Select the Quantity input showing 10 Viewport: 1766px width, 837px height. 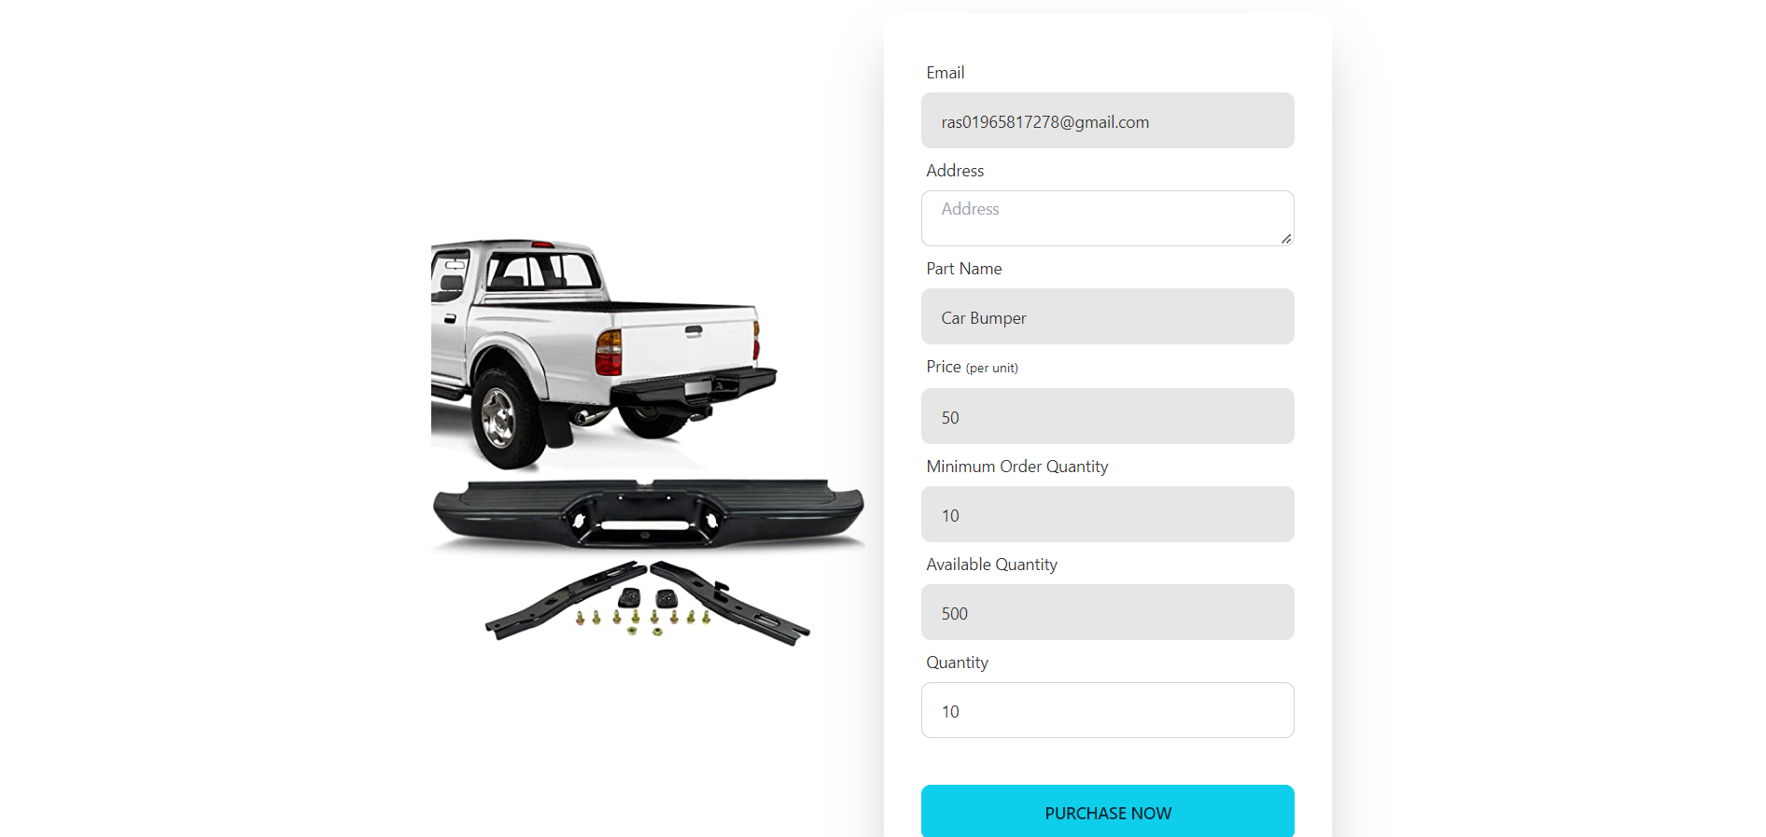point(1107,710)
